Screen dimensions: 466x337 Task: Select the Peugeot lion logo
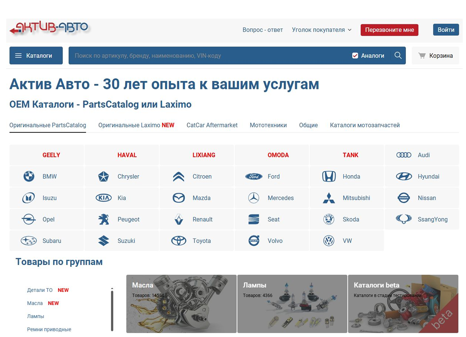(103, 219)
